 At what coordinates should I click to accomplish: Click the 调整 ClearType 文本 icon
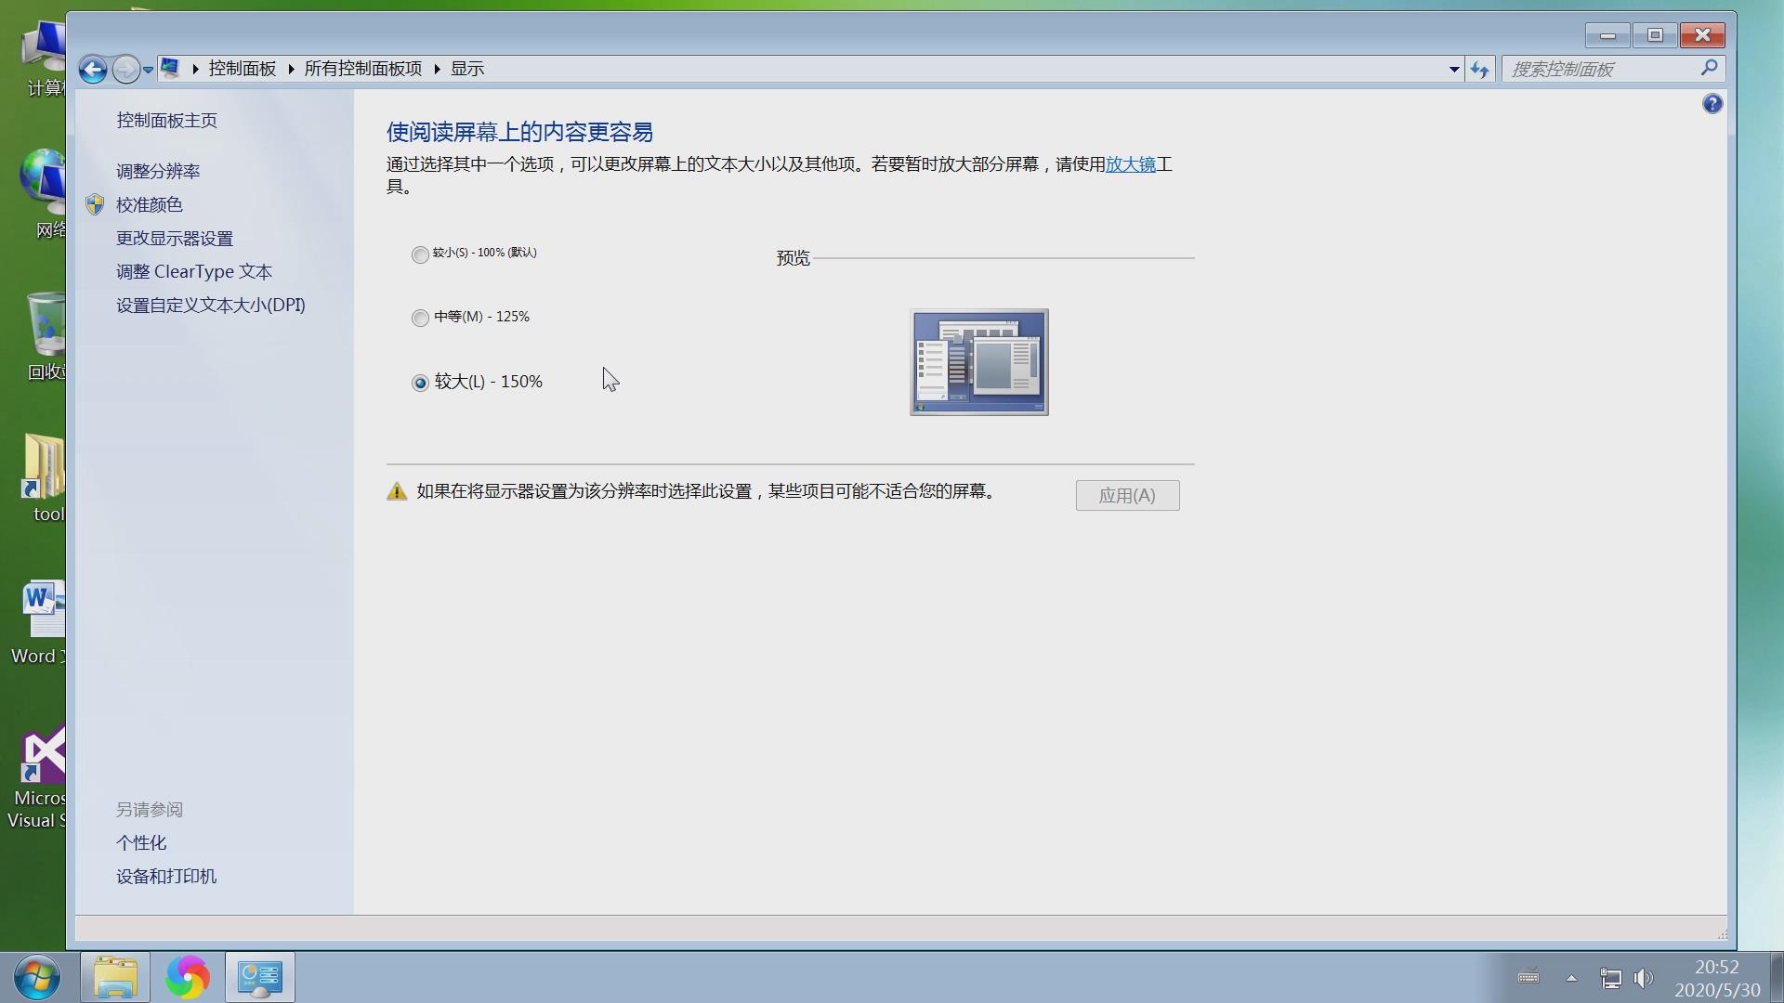coord(193,270)
